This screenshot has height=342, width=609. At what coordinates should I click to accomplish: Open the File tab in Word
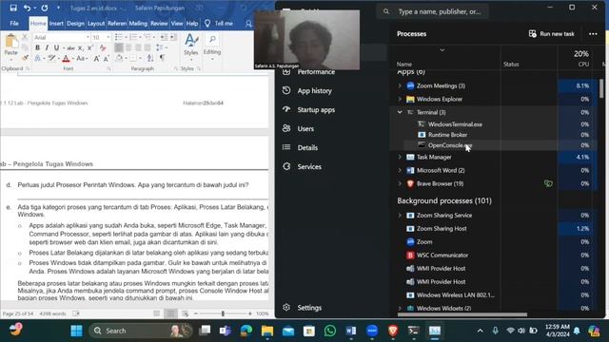tap(14, 24)
